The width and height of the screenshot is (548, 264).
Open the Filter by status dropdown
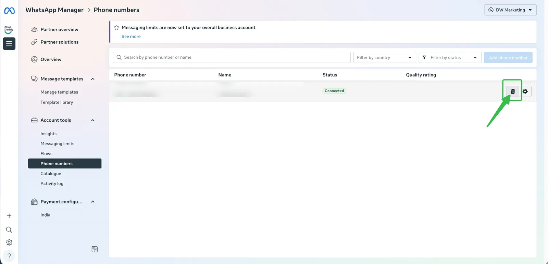click(450, 57)
